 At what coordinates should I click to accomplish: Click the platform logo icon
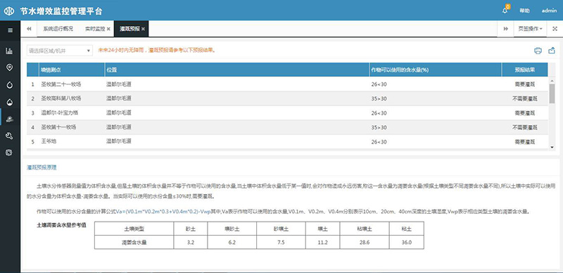tap(9, 11)
